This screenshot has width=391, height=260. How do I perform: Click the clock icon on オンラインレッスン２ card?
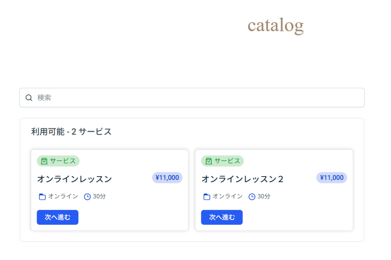pyautogui.click(x=252, y=197)
